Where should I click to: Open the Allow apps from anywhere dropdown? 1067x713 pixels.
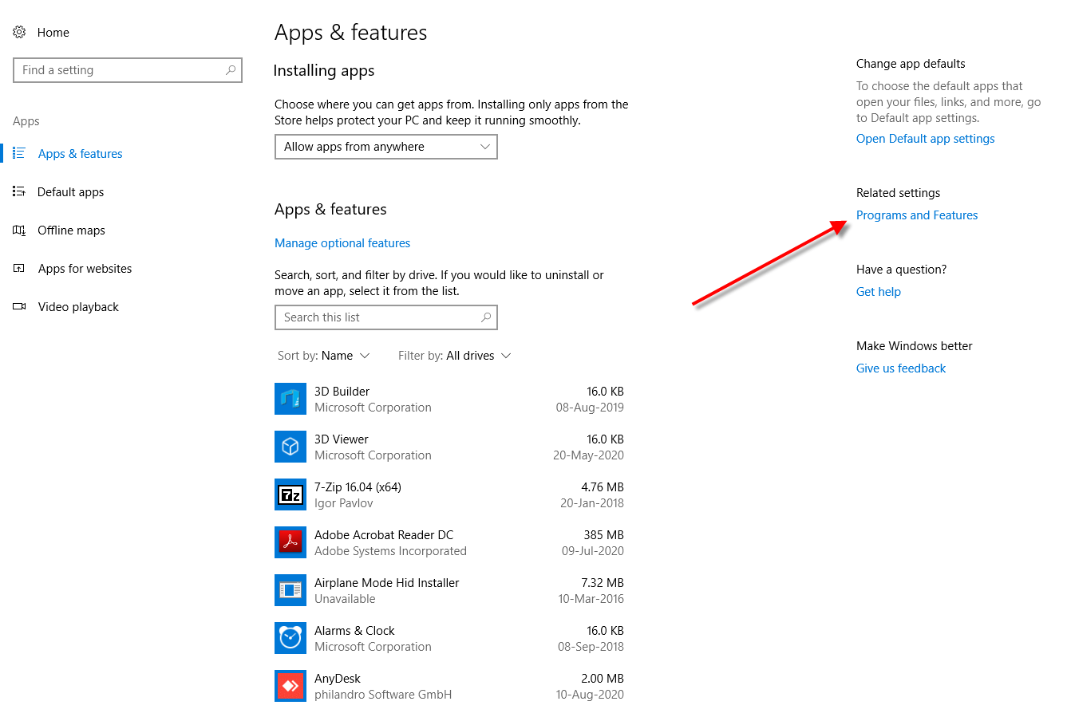(x=386, y=147)
